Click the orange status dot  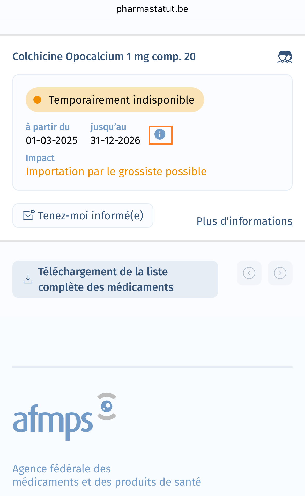[x=38, y=100]
